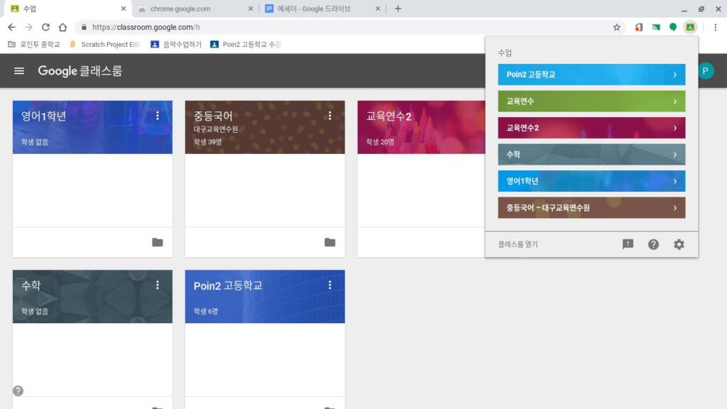
Task: Click the help icon at bottom left
Action: [18, 391]
